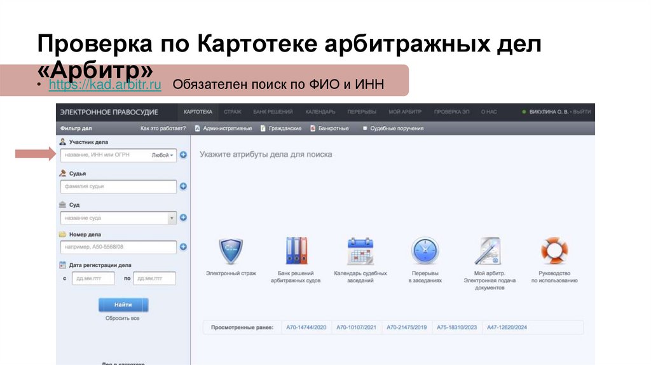This screenshot has width=651, height=365.
Task: Open Календарь судебных заседаний calendar icon
Action: (x=360, y=251)
